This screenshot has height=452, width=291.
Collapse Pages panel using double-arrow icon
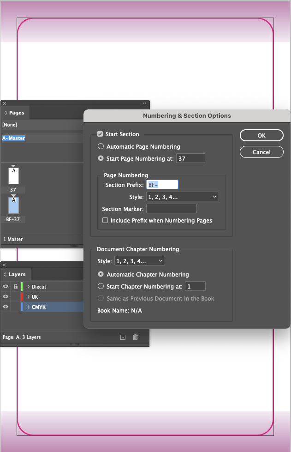coord(145,103)
